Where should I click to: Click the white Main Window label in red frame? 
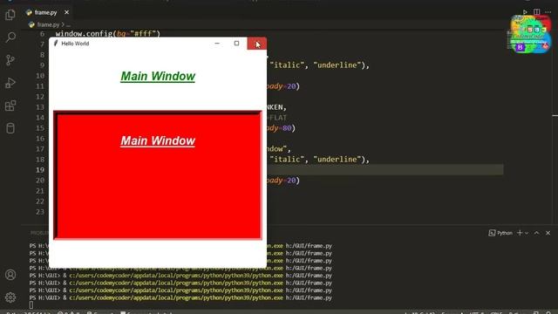coord(158,140)
